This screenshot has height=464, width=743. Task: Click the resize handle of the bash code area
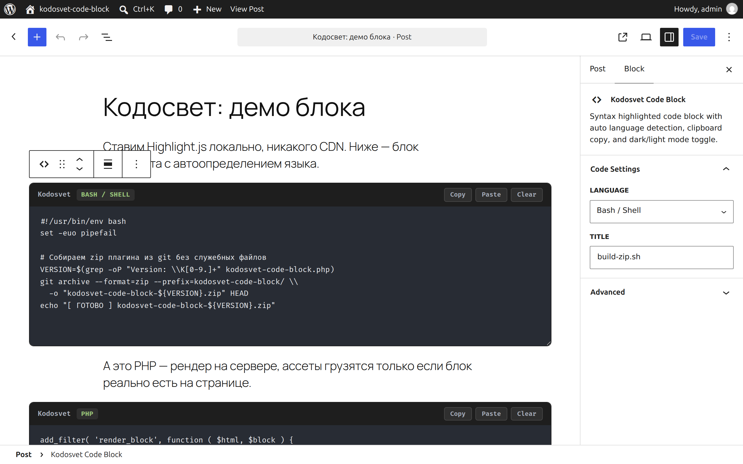[548, 343]
